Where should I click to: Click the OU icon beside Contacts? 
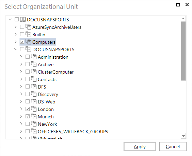(34, 79)
